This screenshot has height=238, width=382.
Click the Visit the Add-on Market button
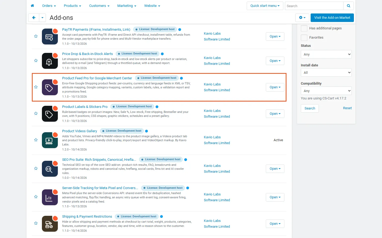(x=332, y=18)
